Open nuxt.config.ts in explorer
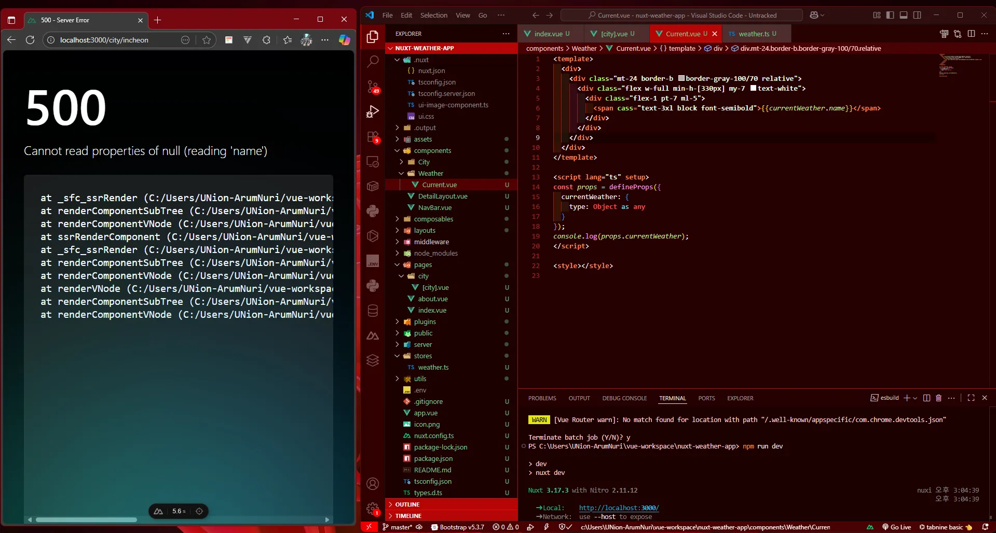 [x=451, y=436]
